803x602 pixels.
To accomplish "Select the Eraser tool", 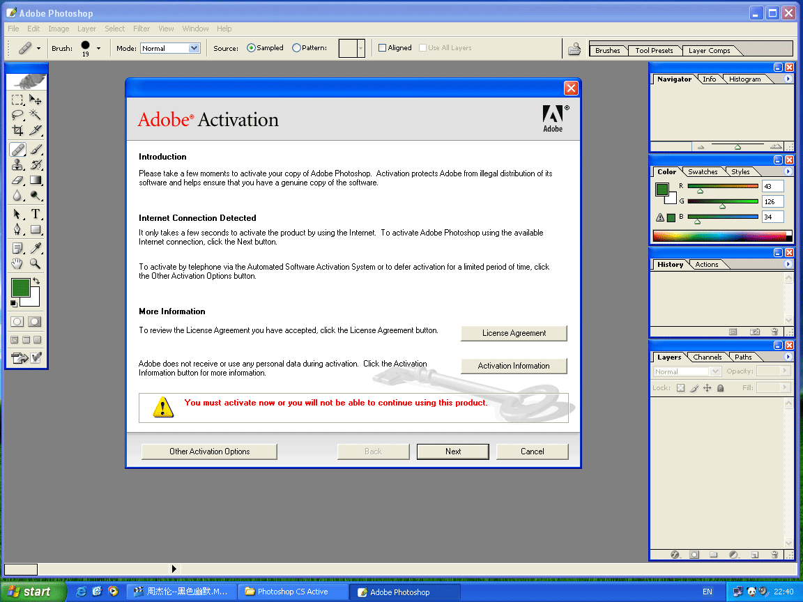I will click(17, 180).
